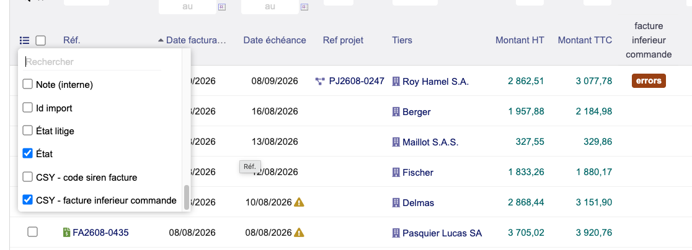Open the first date range calendar picker
The height and width of the screenshot is (250, 692).
click(222, 7)
